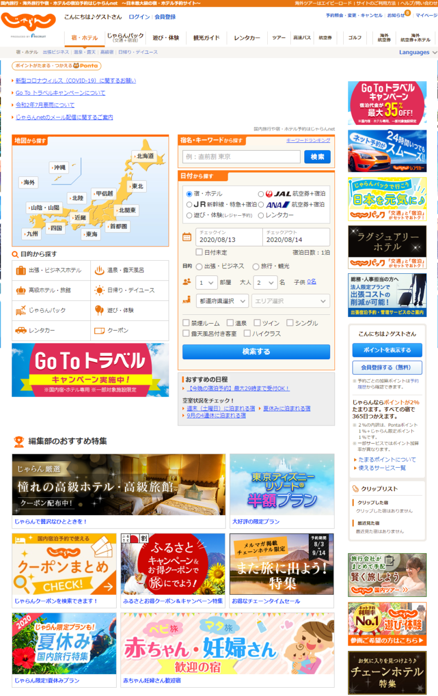Click the チェックアウト date field

297,237
